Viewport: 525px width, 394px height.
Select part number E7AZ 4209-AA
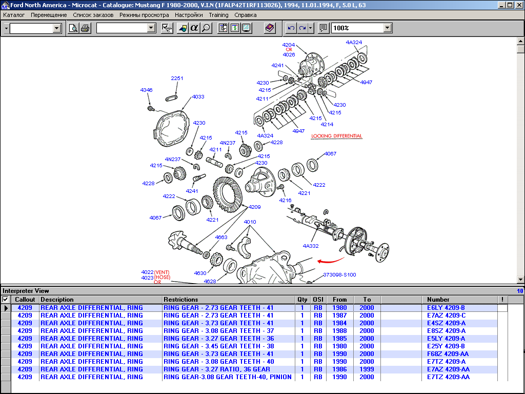pos(448,369)
